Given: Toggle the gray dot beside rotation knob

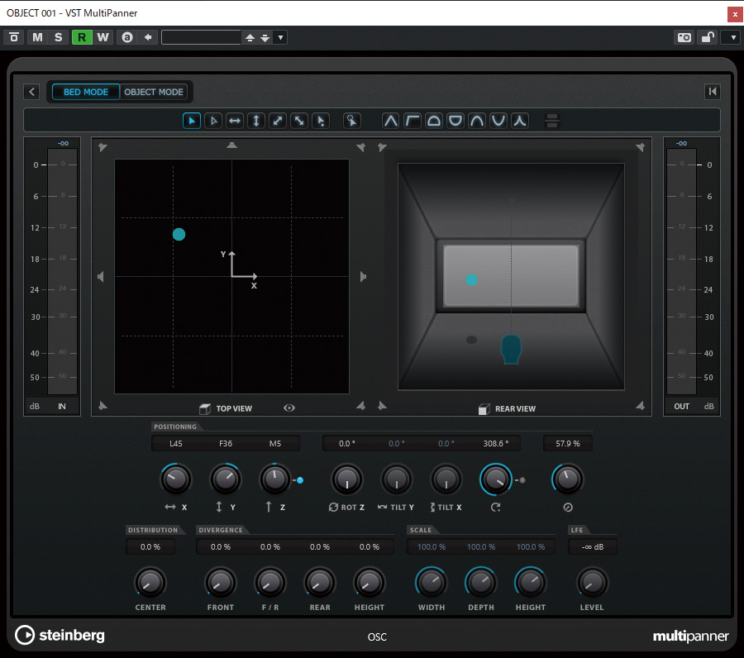Looking at the screenshot, I should [x=522, y=480].
